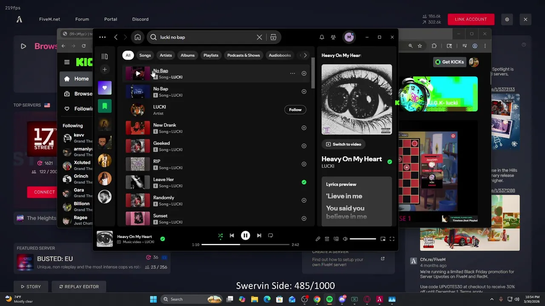Open Spotify home via house icon
The width and height of the screenshot is (545, 306).
(138, 37)
